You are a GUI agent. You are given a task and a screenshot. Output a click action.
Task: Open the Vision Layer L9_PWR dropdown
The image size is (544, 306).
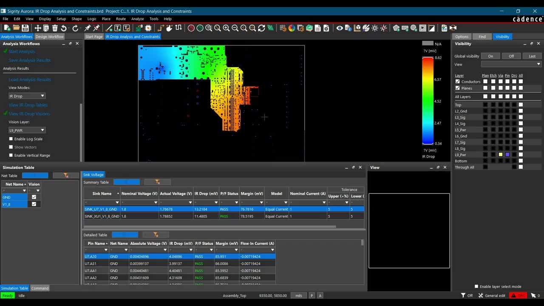pyautogui.click(x=27, y=130)
